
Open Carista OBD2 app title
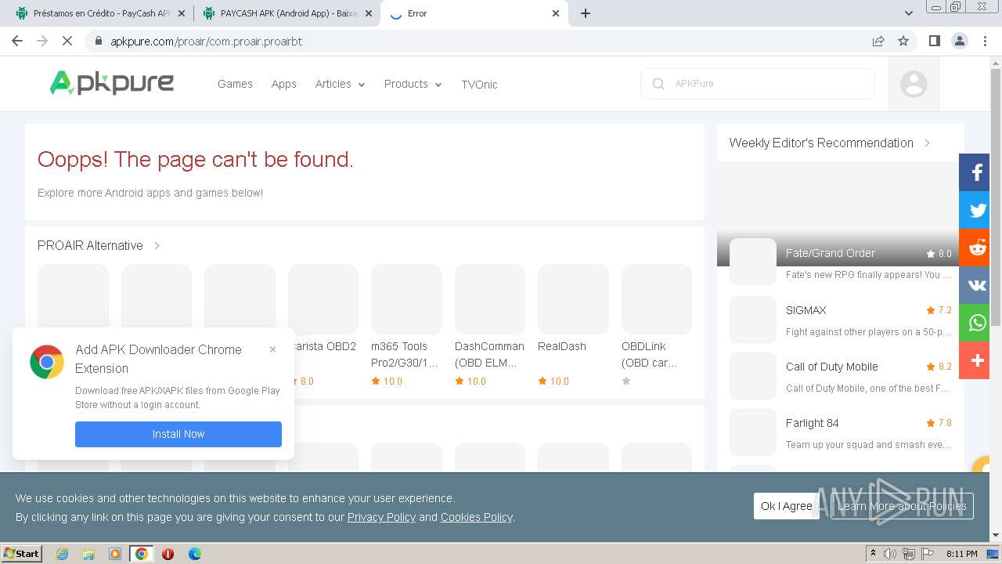(326, 346)
